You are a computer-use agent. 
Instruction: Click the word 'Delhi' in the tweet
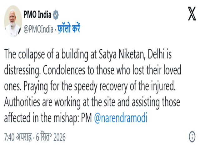[x=156, y=54]
